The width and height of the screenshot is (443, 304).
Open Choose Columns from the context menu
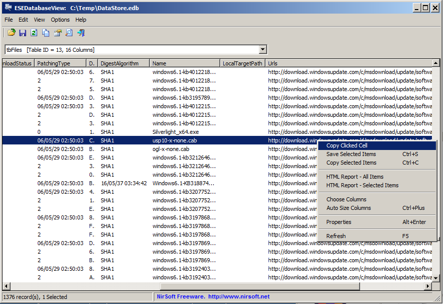pos(377,199)
